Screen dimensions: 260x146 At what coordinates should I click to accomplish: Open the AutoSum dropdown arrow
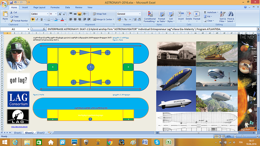pos(218,12)
